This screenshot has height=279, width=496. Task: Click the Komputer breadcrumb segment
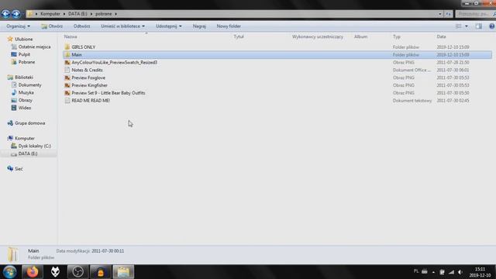[x=50, y=14]
